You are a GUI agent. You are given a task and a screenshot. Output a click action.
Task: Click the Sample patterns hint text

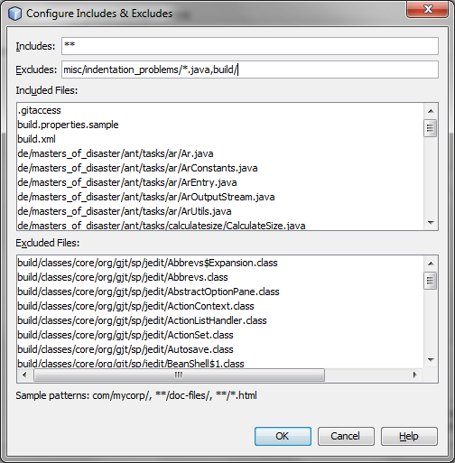click(x=136, y=395)
